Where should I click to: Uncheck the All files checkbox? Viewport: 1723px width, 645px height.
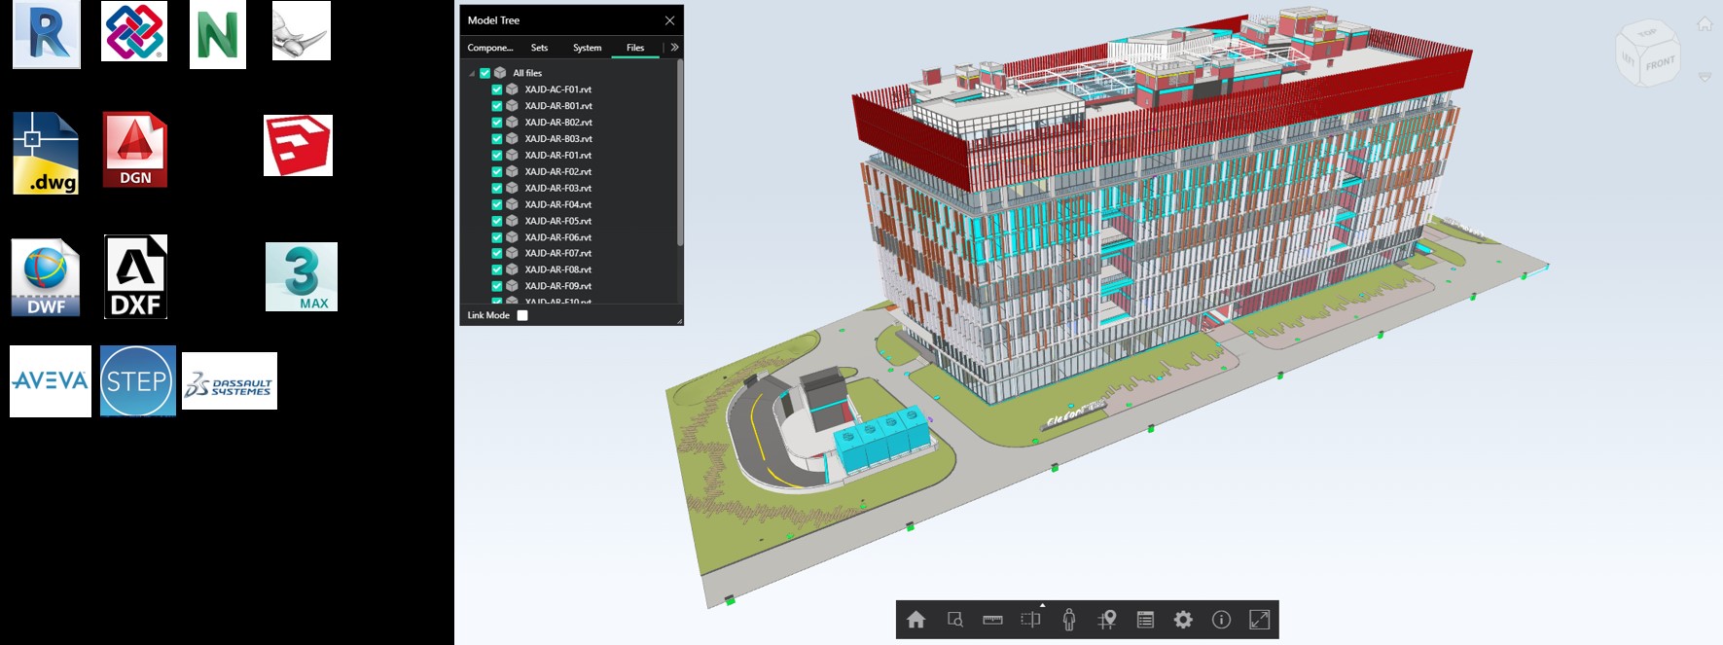coord(485,73)
